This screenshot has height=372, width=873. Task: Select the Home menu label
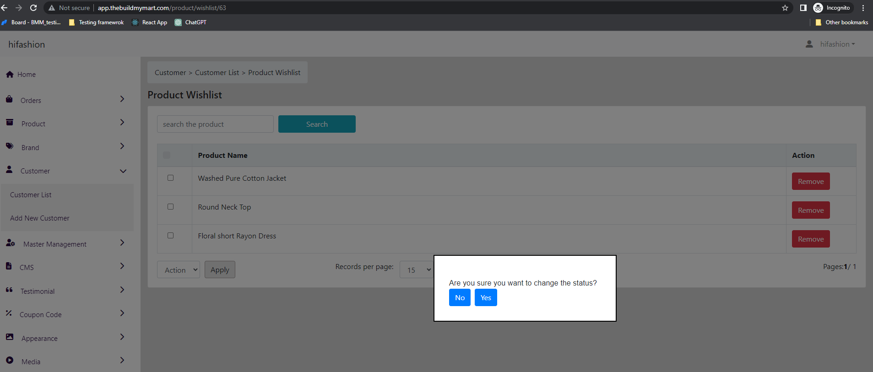tap(27, 75)
